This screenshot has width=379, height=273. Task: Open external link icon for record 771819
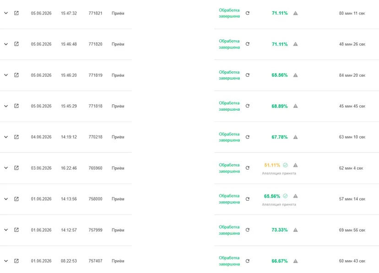point(16,75)
